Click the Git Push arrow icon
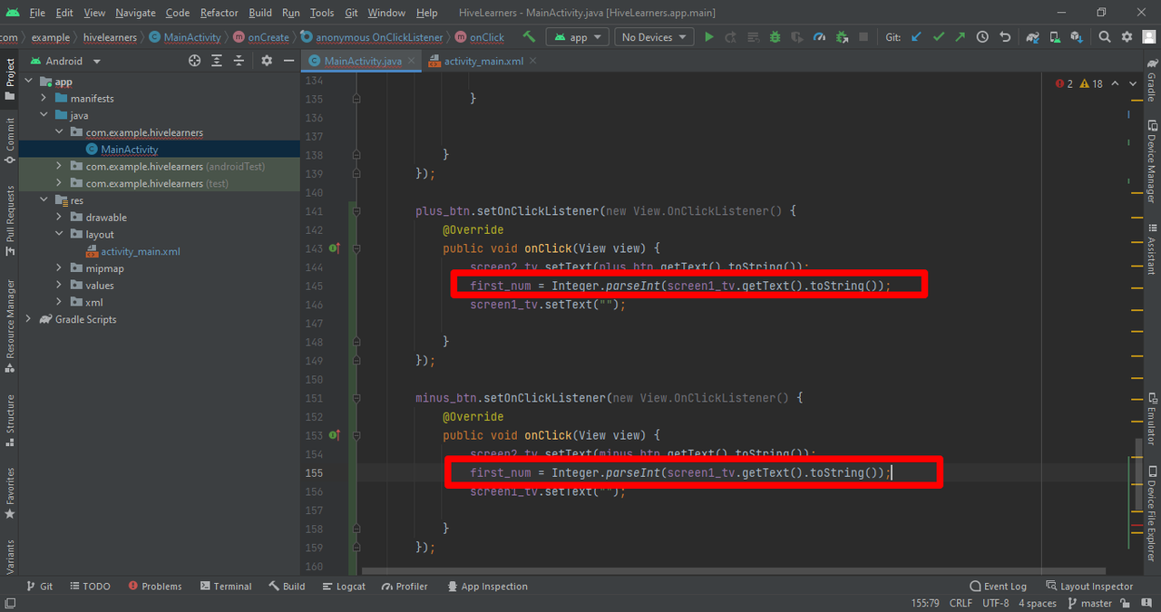Image resolution: width=1161 pixels, height=612 pixels. click(961, 37)
